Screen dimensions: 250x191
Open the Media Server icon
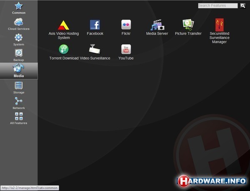tap(157, 25)
